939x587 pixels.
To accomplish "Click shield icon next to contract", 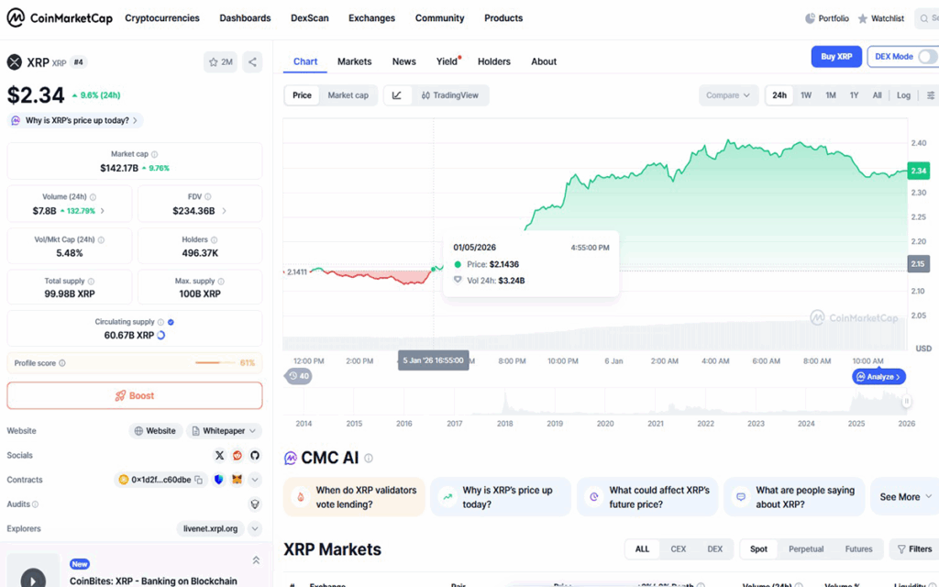I will 218,480.
